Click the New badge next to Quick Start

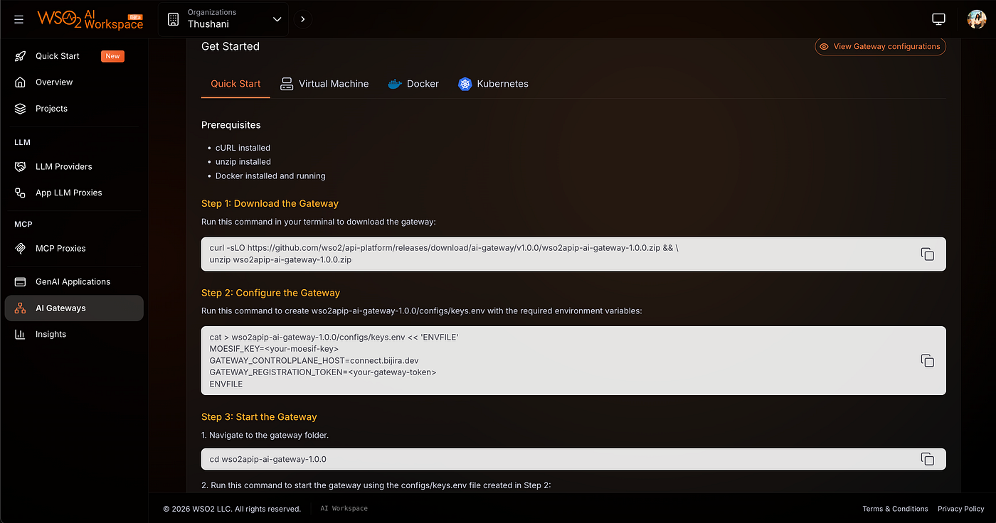(112, 56)
